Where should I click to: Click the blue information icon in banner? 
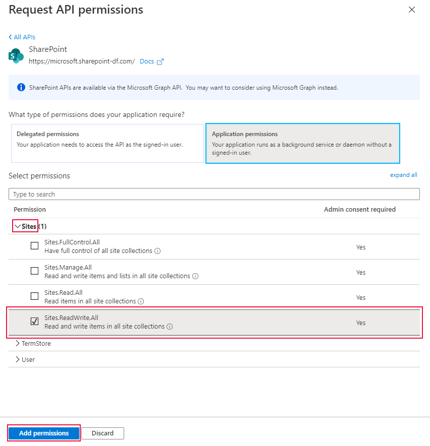pos(21,87)
